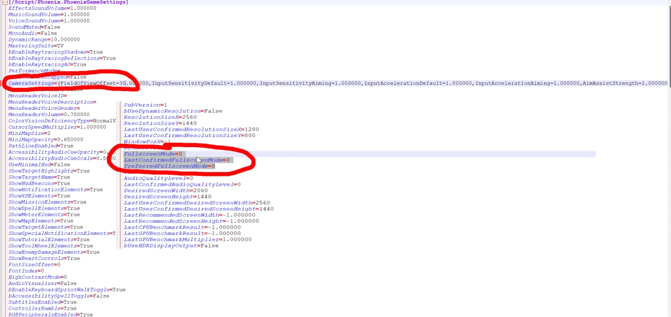Click the bEnableKeyboardSprintWalkToggle=True line
This screenshot has height=317, width=671.
(x=67, y=291)
